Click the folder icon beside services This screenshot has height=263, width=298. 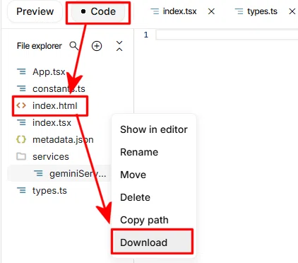click(x=21, y=156)
